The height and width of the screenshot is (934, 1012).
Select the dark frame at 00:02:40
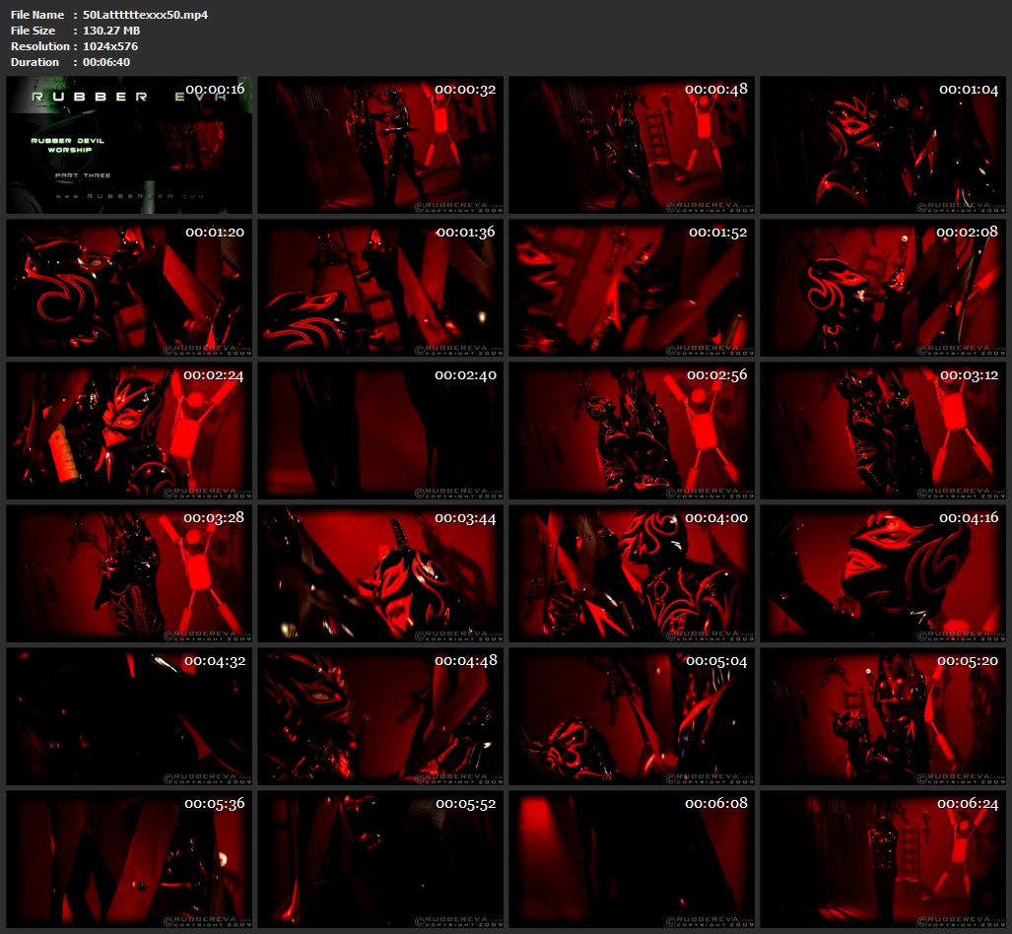[x=380, y=431]
